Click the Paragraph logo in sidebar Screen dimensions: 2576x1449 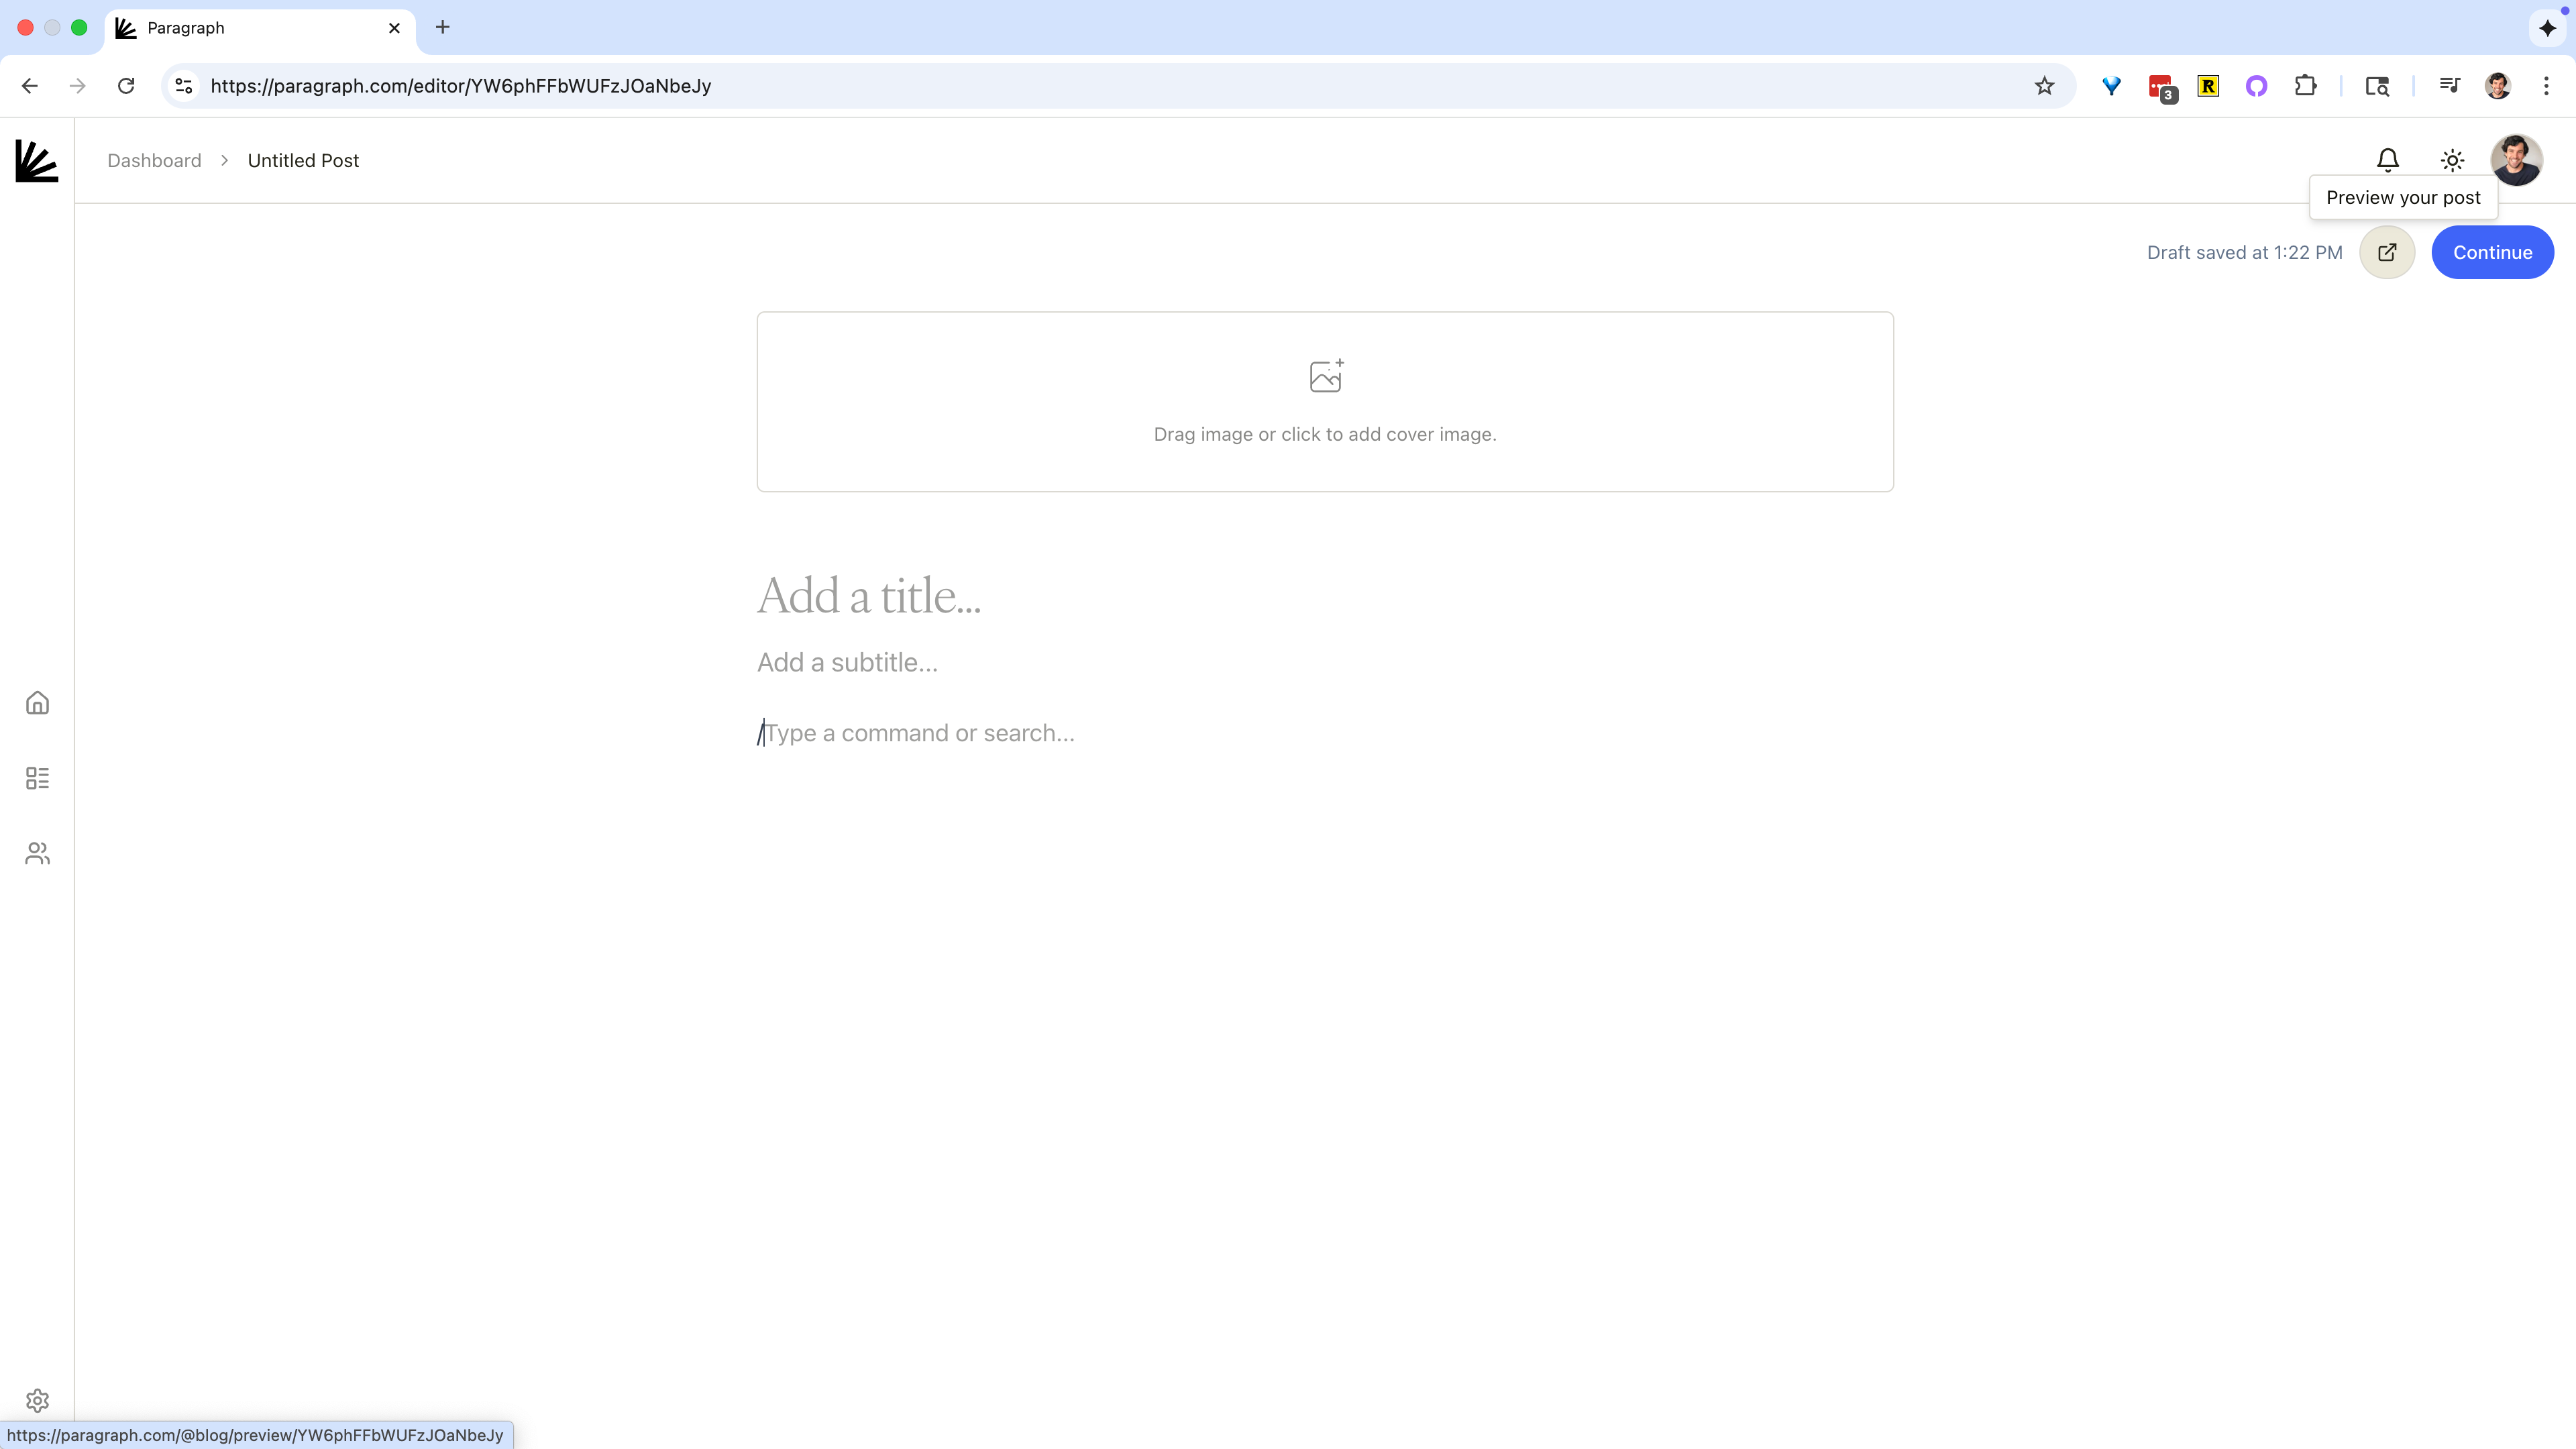[x=37, y=161]
